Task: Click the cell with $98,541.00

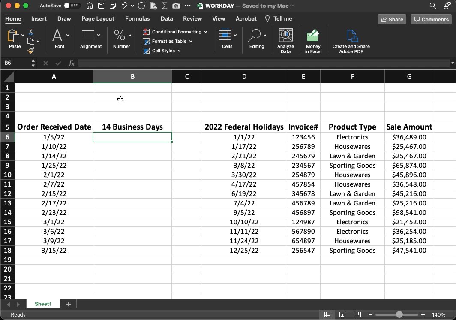Action: point(409,213)
